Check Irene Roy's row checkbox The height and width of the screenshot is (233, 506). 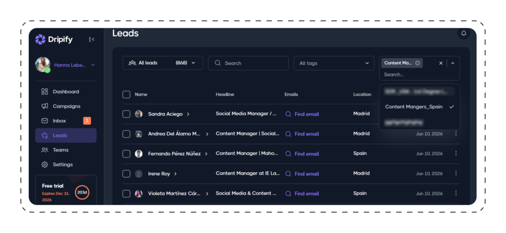126,174
